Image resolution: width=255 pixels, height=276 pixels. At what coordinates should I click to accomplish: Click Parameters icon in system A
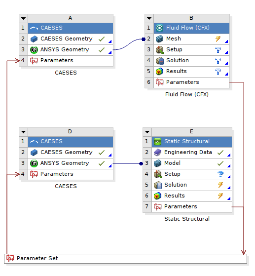(34, 61)
